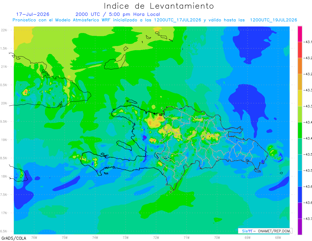The image size is (312, 241).
Task: Select the bright green swatch in the color bar
Action: (x=300, y=130)
